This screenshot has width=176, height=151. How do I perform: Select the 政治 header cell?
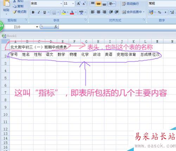[98, 55]
